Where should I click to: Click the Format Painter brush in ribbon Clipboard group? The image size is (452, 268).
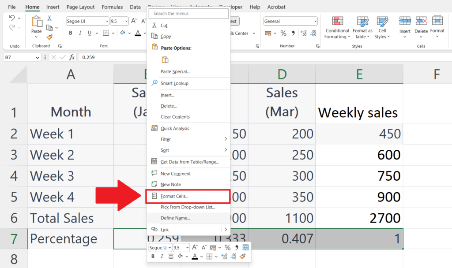pos(49,37)
